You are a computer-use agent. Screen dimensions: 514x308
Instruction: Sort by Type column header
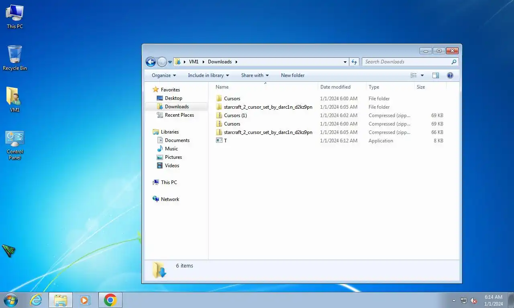tap(390, 87)
